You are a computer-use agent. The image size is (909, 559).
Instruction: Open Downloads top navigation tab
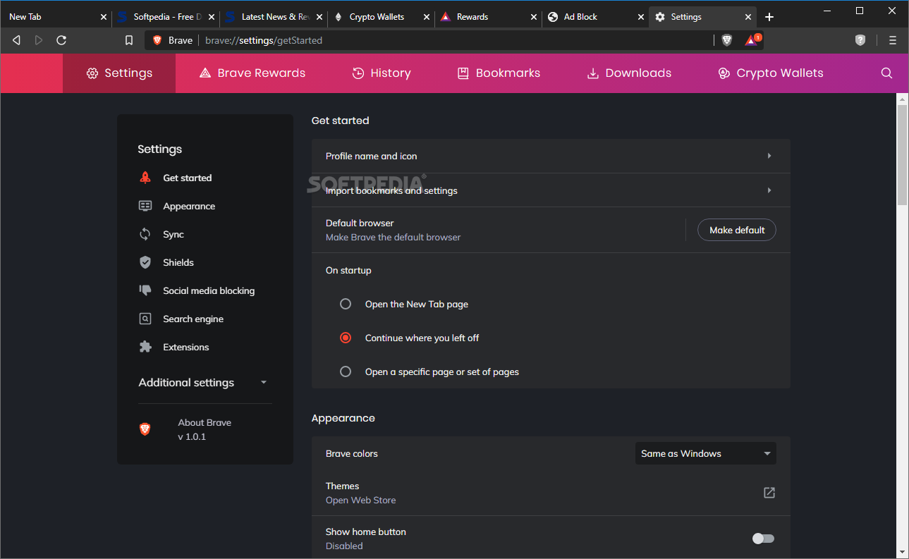click(629, 73)
